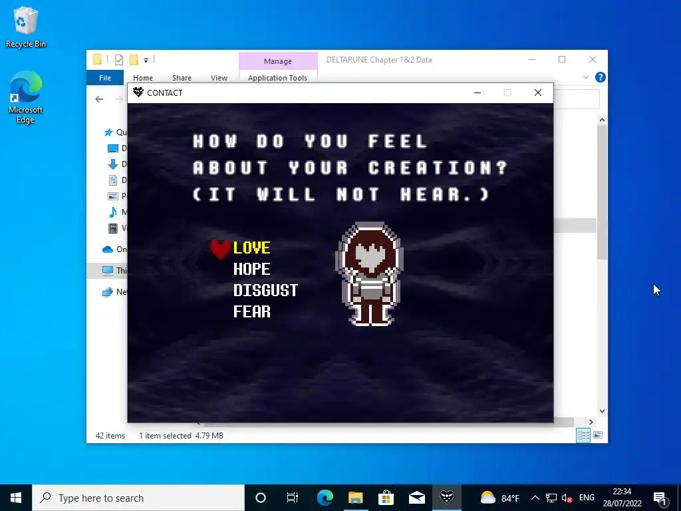The height and width of the screenshot is (511, 681).
Task: Select the Videos filmstrip item in navigation pane
Action: [113, 228]
